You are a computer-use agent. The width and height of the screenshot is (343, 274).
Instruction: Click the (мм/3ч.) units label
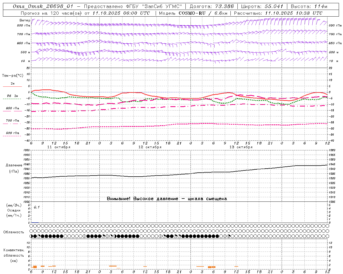[14, 205]
